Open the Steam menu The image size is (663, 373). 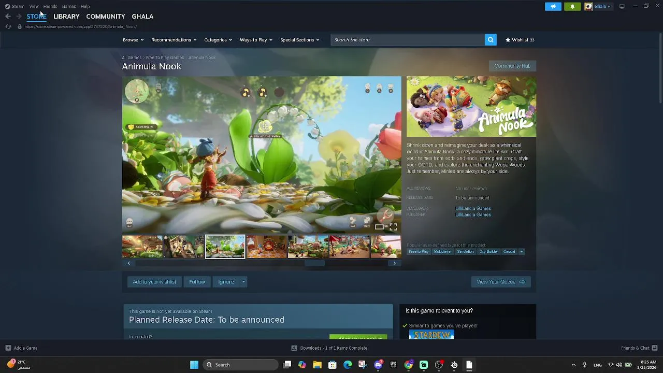pos(18,6)
